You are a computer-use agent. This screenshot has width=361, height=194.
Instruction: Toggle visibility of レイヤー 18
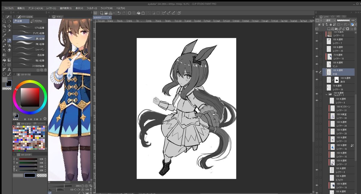tap(316, 57)
